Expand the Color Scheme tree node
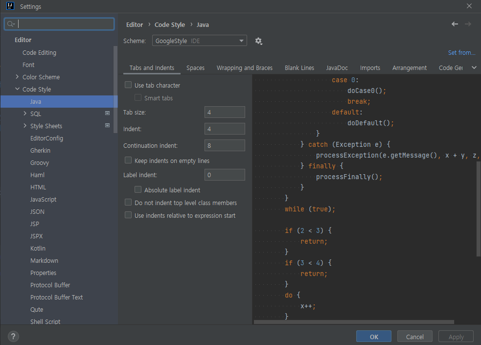481x345 pixels. tap(17, 77)
